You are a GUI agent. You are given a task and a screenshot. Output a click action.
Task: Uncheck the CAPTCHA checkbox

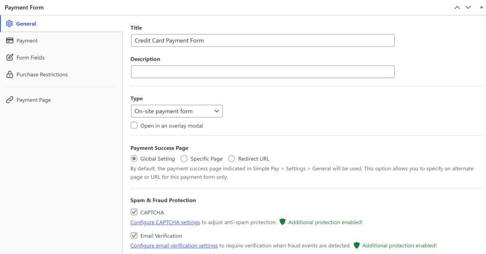[134, 212]
